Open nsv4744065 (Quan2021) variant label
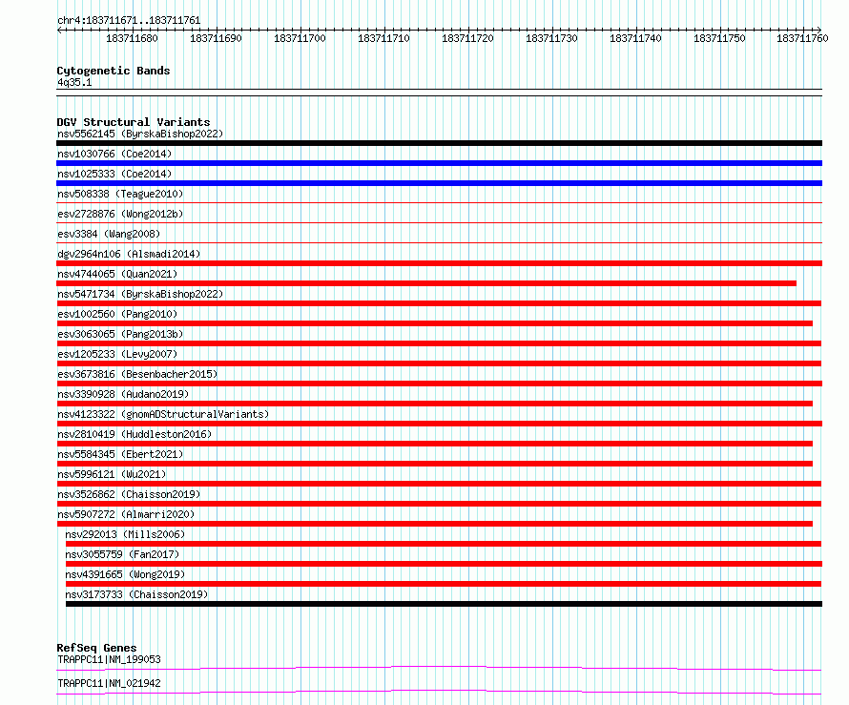This screenshot has height=705, width=849. pyautogui.click(x=117, y=274)
